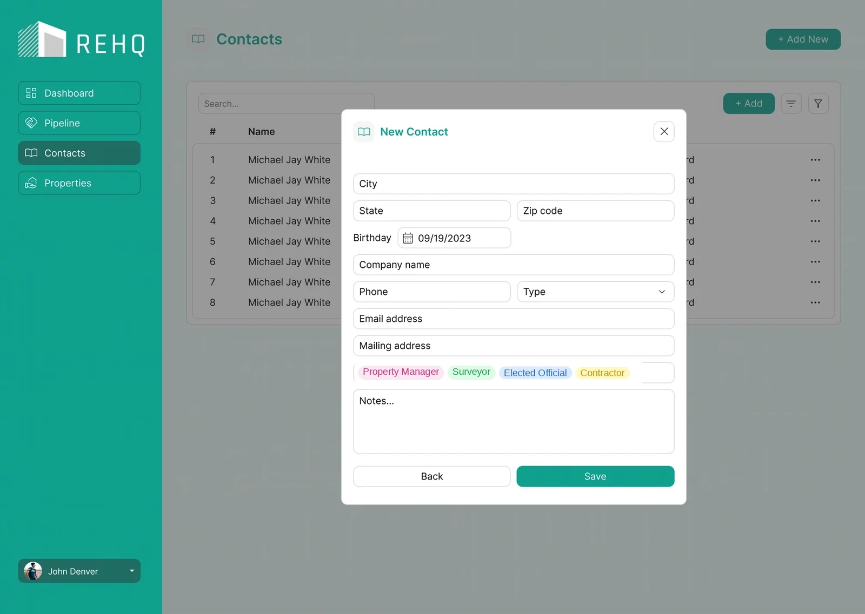Open the three-dot menu for row 7
865x614 pixels.
coord(815,282)
